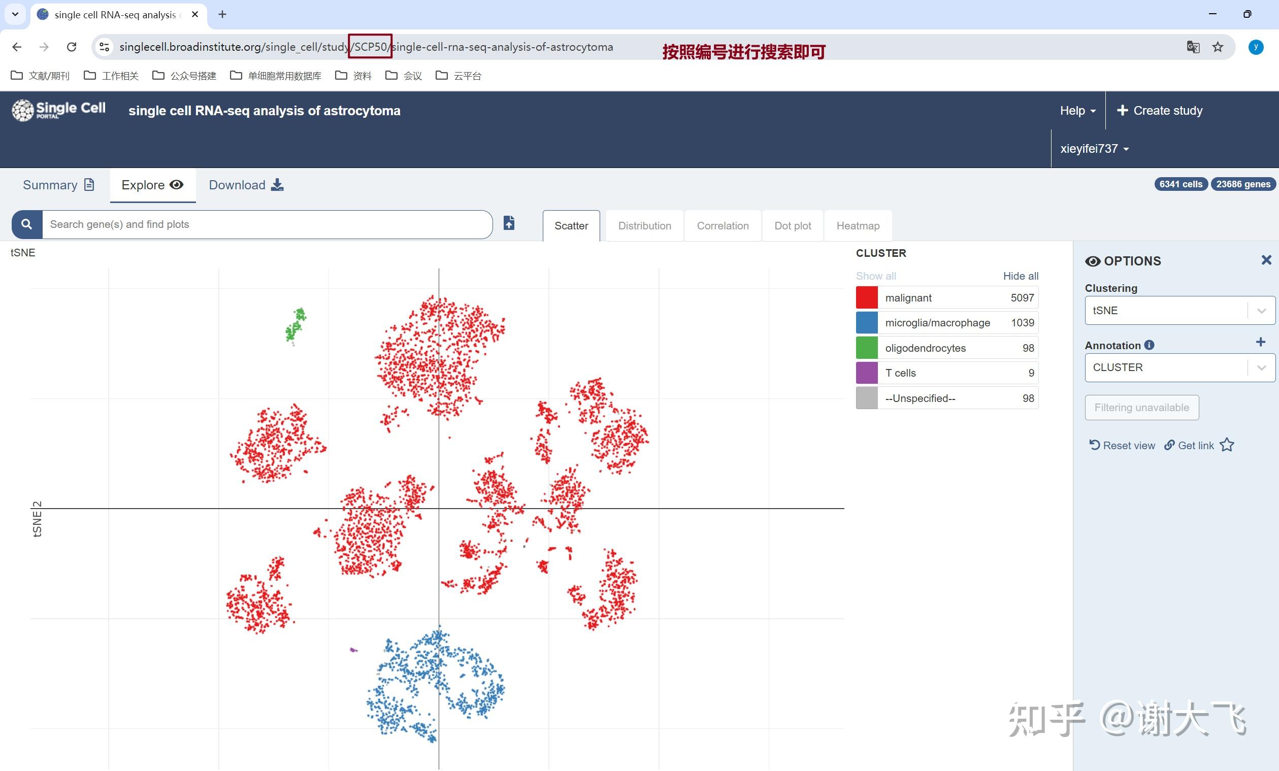Click the browser address bar URL
The image size is (1279, 771).
click(366, 47)
